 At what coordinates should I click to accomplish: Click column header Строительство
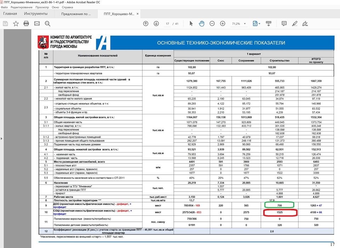pos(279,61)
